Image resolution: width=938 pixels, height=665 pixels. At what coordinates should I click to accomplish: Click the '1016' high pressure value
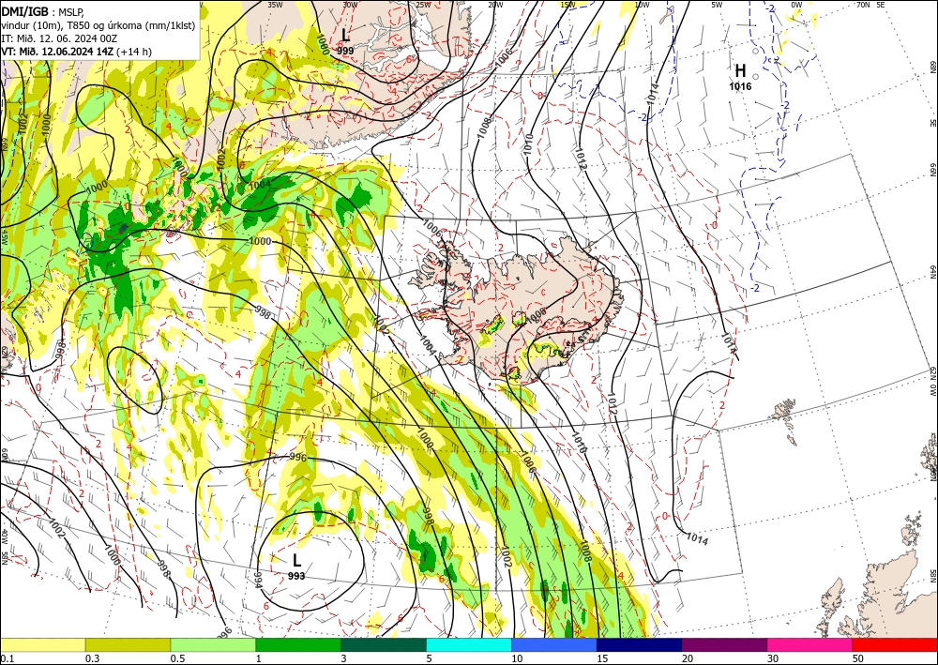[x=740, y=86]
